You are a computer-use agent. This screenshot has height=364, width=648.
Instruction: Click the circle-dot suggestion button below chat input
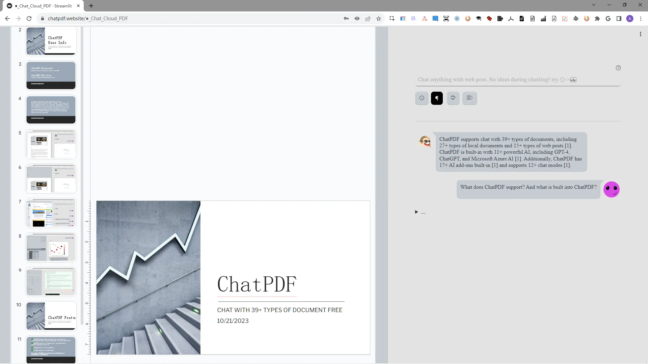[422, 98]
